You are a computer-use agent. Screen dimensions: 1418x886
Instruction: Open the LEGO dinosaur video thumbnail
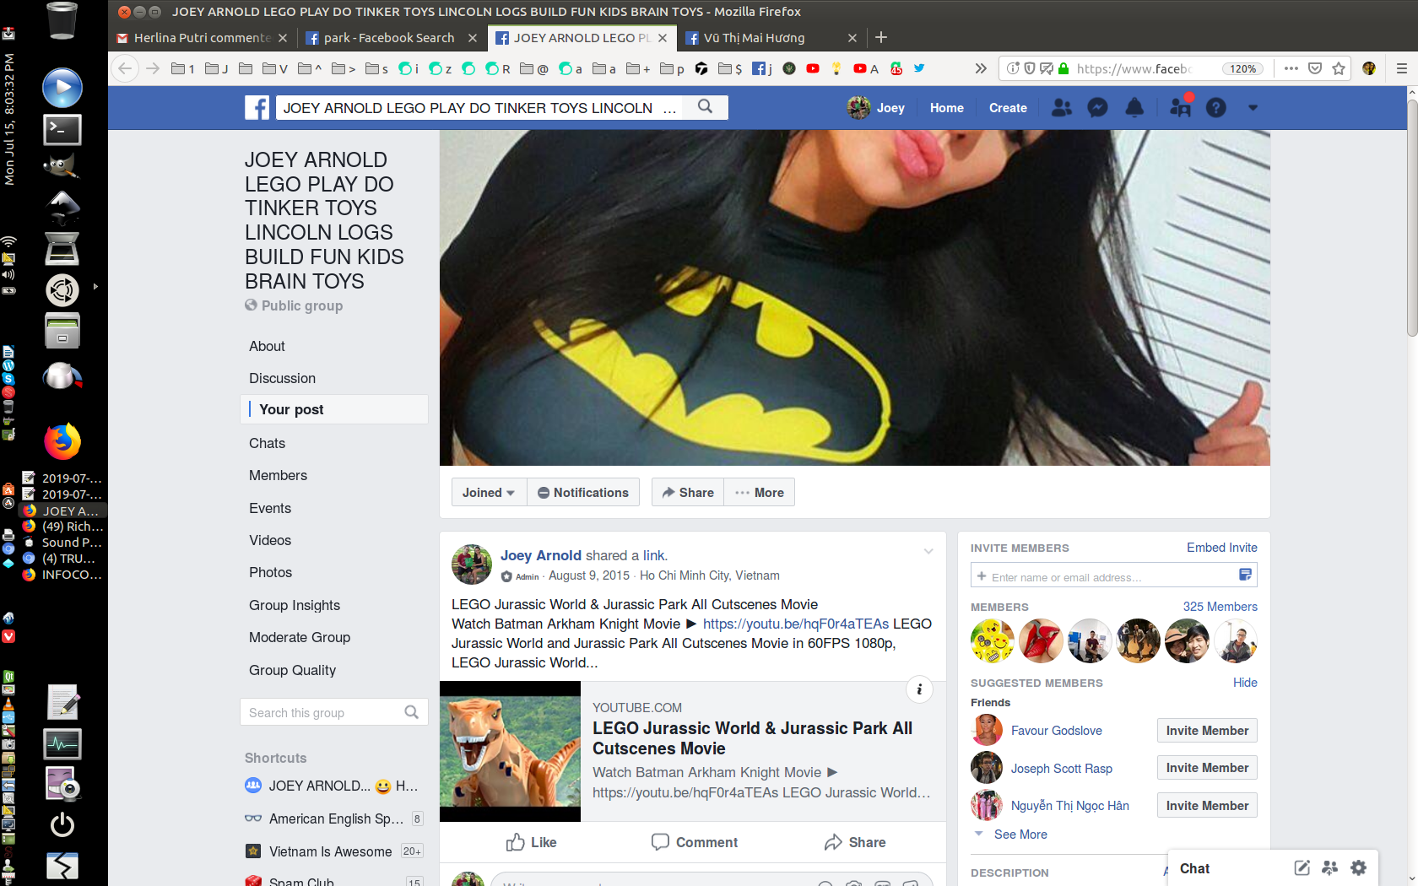point(510,751)
